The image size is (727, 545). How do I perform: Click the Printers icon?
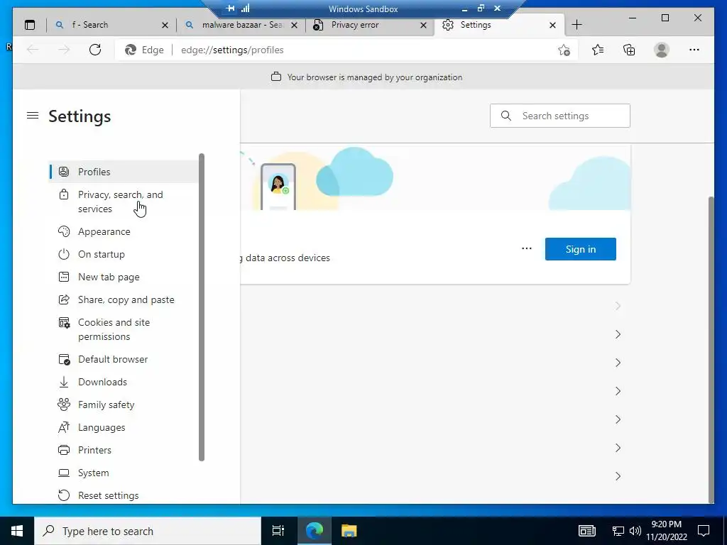[64, 450]
